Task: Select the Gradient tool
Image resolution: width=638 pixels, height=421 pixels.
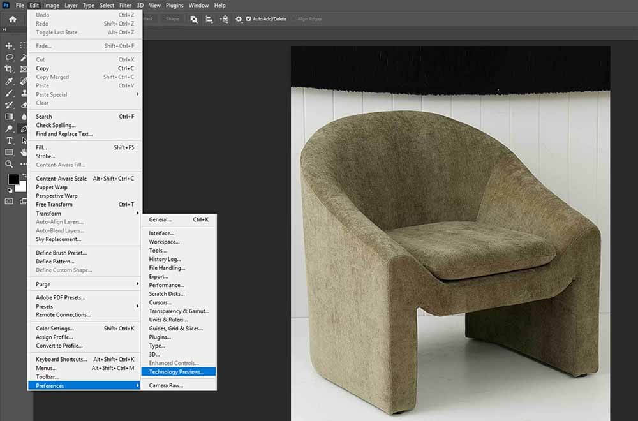Action: tap(9, 117)
